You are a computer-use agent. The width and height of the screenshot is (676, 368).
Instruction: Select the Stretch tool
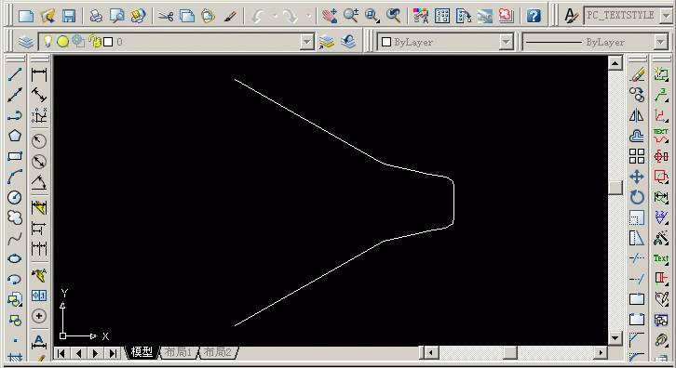point(637,238)
